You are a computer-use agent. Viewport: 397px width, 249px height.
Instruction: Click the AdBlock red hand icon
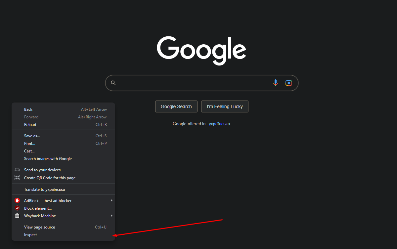point(17,200)
